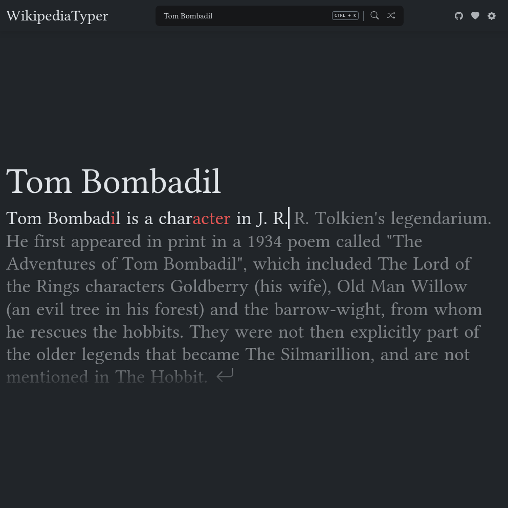Click the heart support icon
This screenshot has width=508, height=508.
(475, 15)
